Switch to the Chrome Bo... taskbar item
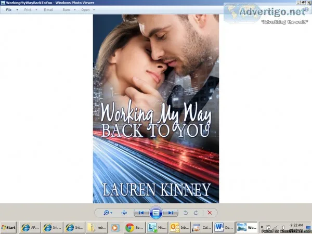Image resolution: width=312 pixels, height=234 pixels. point(134,227)
